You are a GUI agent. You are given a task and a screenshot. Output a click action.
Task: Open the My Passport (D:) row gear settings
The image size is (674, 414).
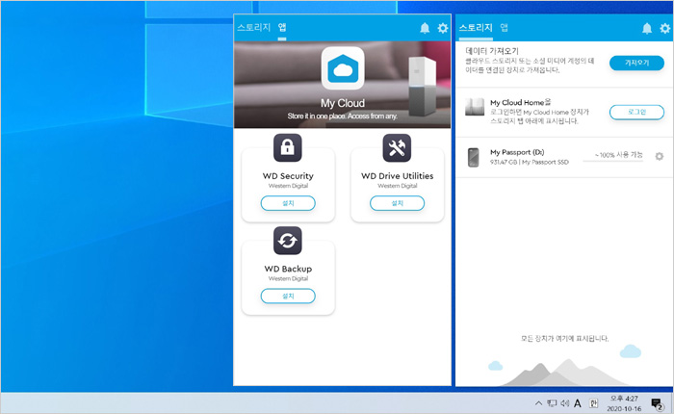coord(659,157)
